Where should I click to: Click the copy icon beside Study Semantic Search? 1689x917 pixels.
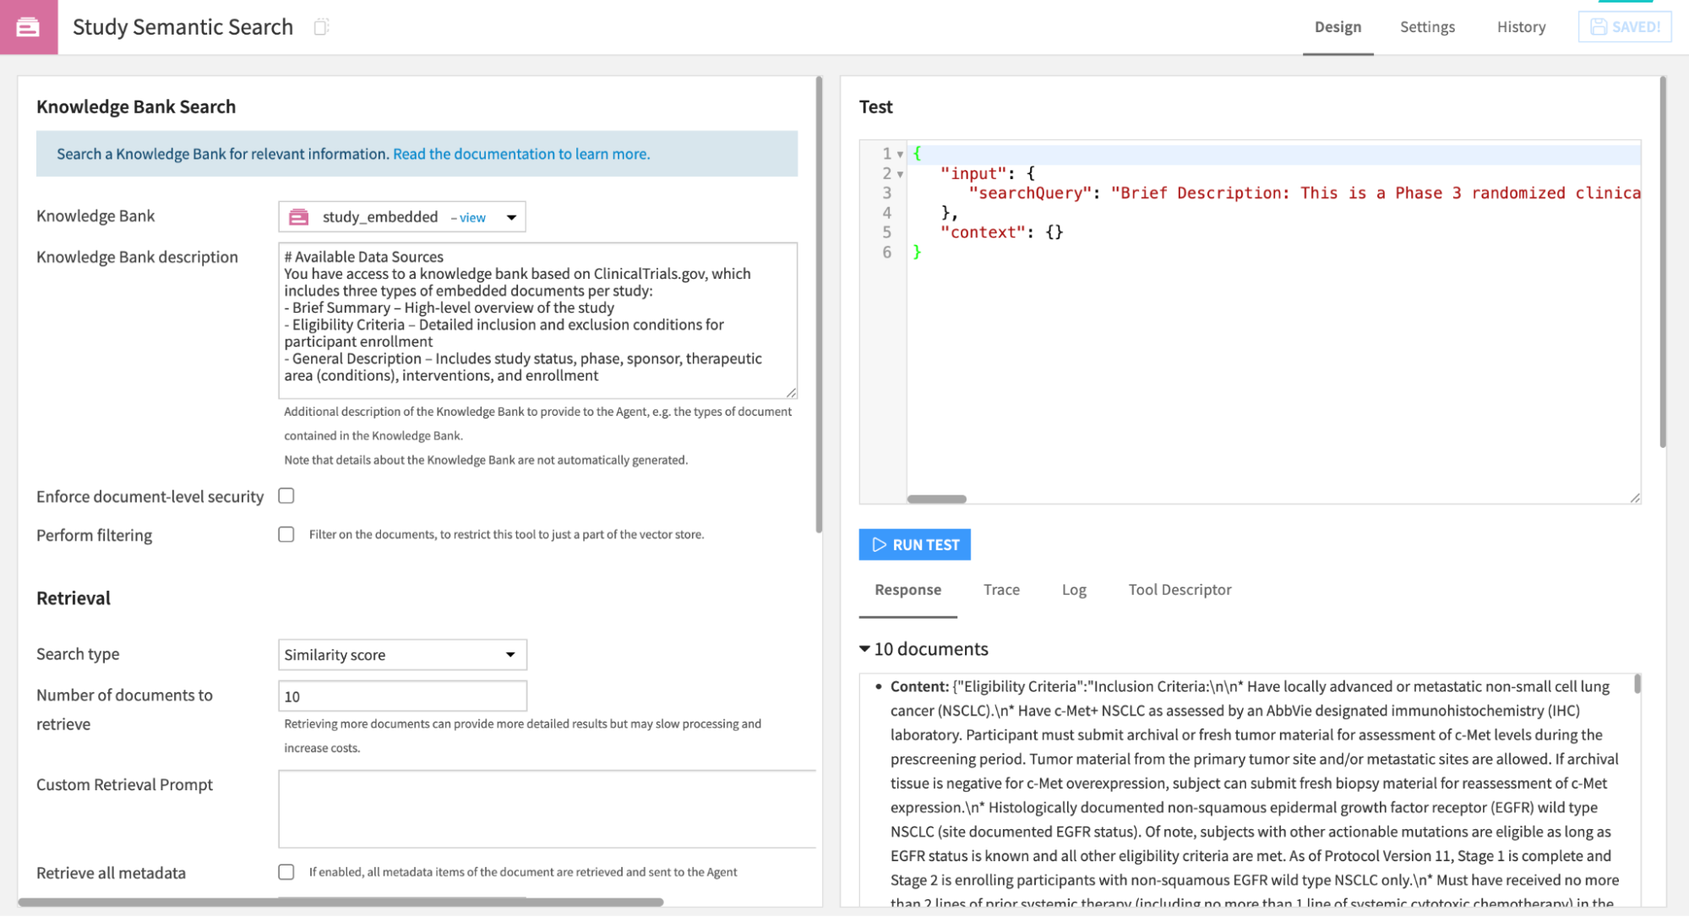coord(321,27)
